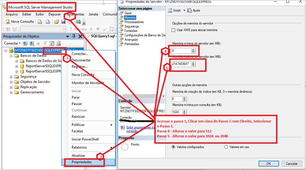
Task: Click the Segurança folder icon in tree
Action: click(x=16, y=76)
